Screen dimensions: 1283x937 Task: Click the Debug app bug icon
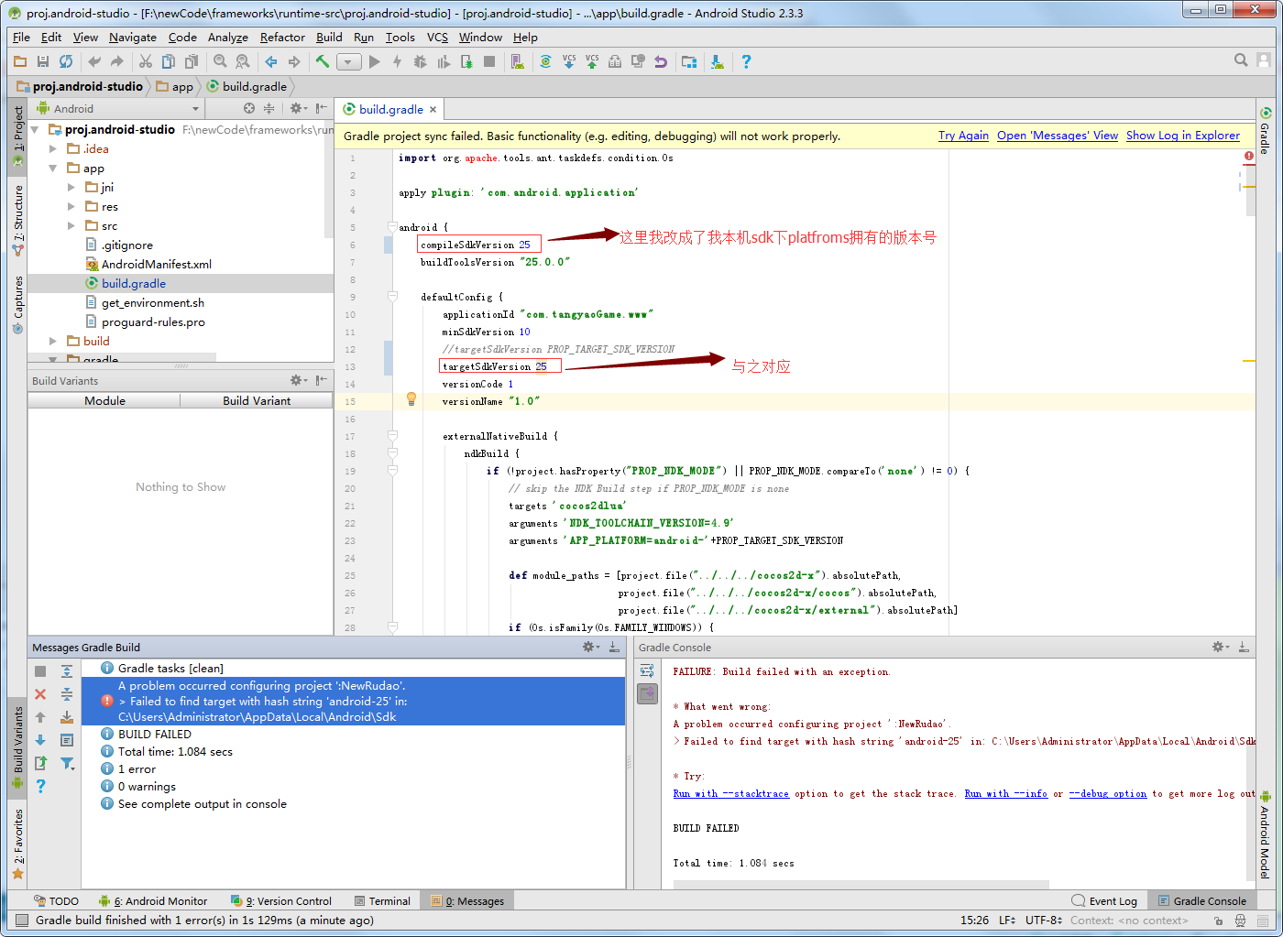click(420, 61)
